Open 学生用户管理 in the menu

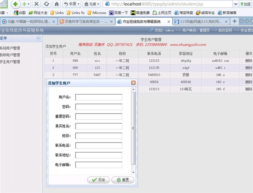click(10, 62)
